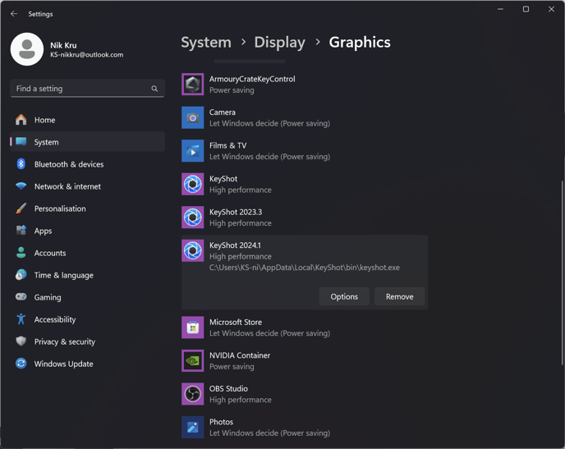Go to Network & internet settings

click(88, 186)
